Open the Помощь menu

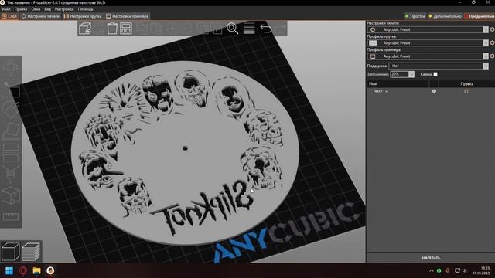(85, 9)
